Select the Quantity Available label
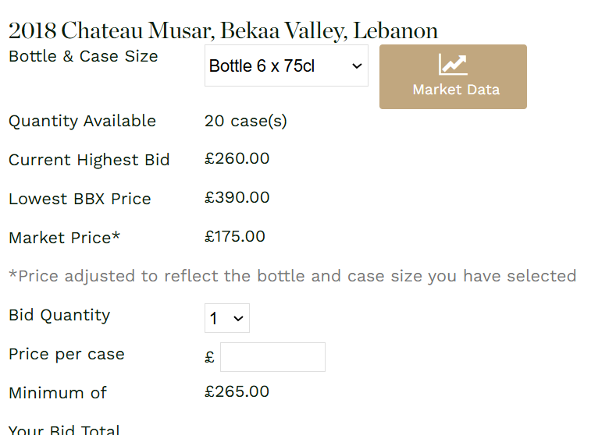 [x=82, y=121]
